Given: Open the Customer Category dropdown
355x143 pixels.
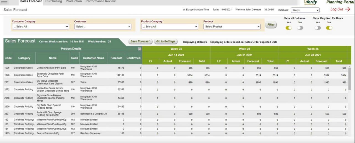Looking at the screenshot, I should click(40, 27).
